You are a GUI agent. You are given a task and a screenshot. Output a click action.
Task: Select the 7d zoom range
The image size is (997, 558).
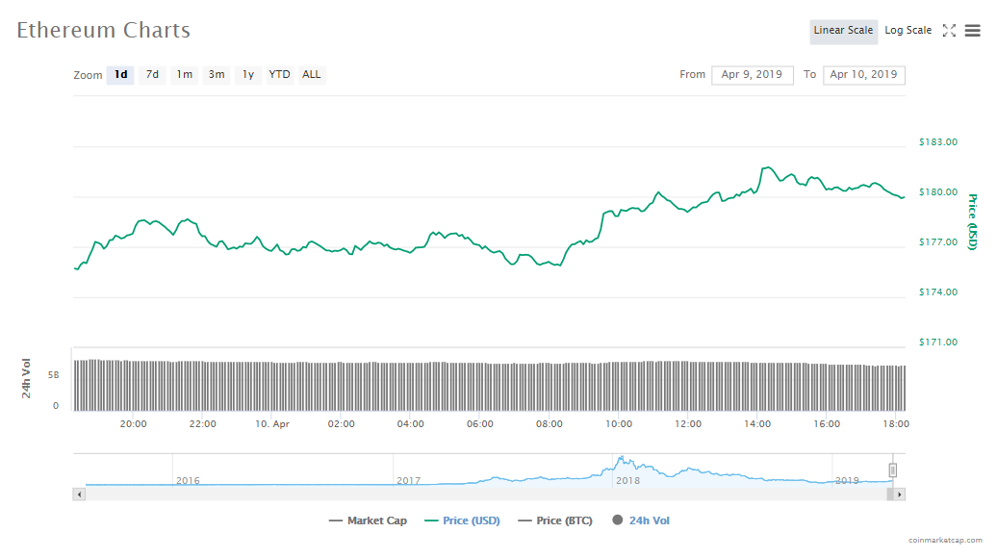click(x=152, y=75)
